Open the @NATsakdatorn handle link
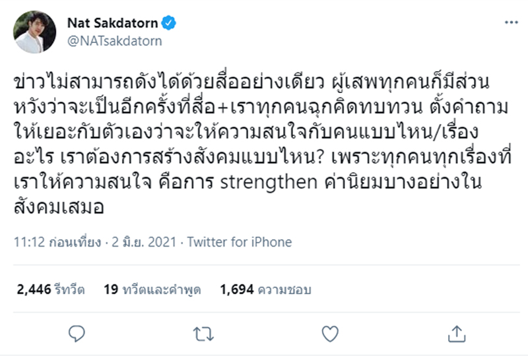528x360 pixels. [x=105, y=41]
